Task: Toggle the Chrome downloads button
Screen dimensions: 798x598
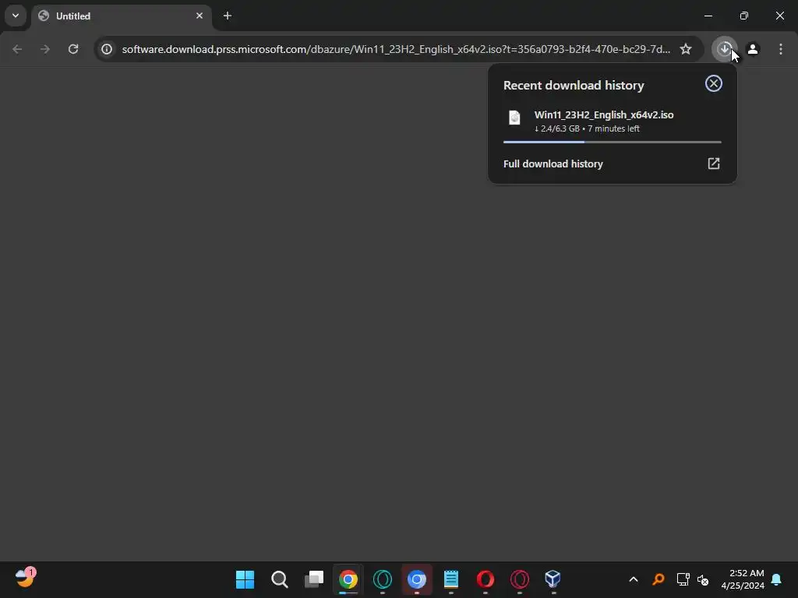Action: pyautogui.click(x=724, y=49)
